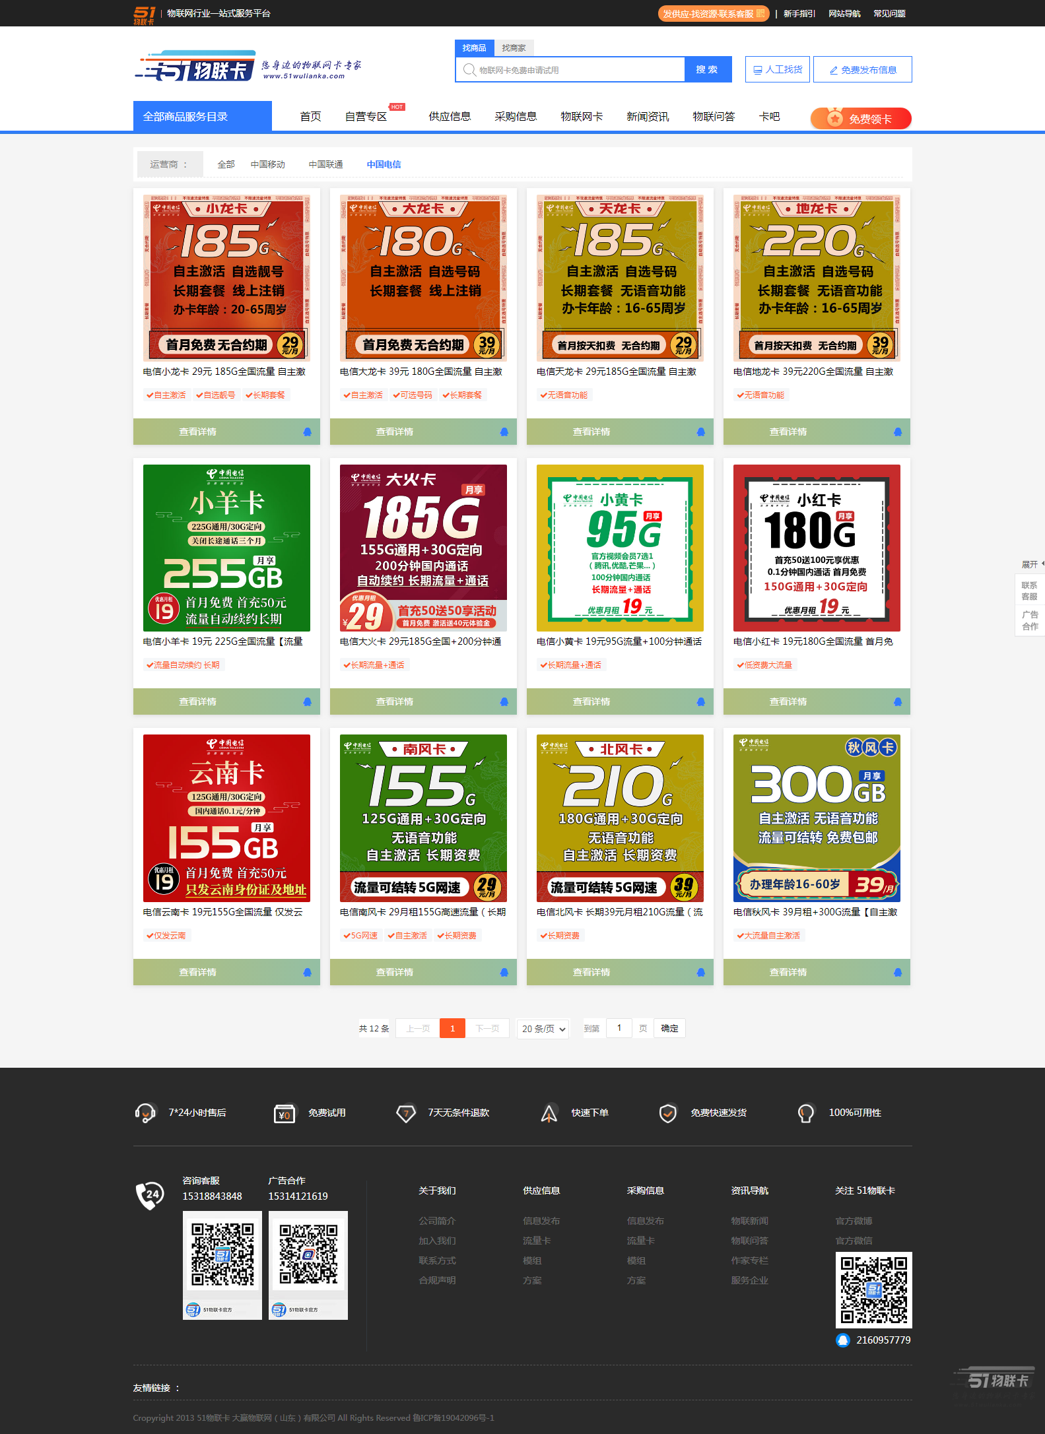Filter operators by 全部
Screen dimensions: 1045x1434
click(226, 164)
